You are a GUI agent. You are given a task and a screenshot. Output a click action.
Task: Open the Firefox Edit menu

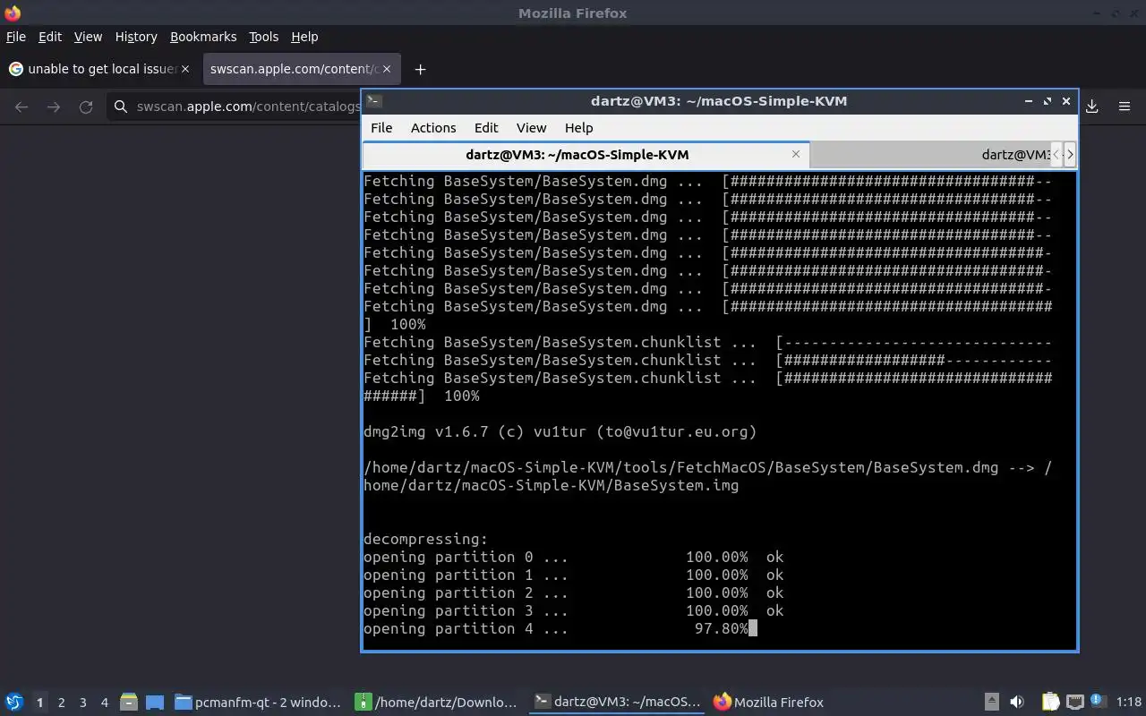50,37
